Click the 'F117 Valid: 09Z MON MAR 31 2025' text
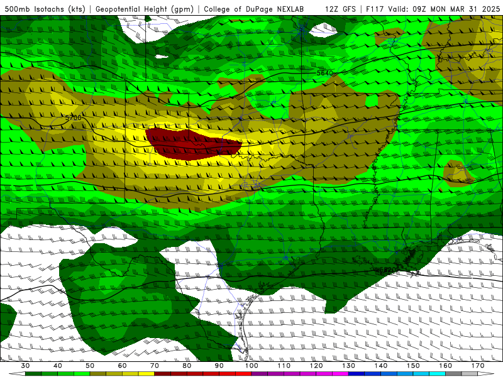The height and width of the screenshot is (377, 503). click(433, 9)
